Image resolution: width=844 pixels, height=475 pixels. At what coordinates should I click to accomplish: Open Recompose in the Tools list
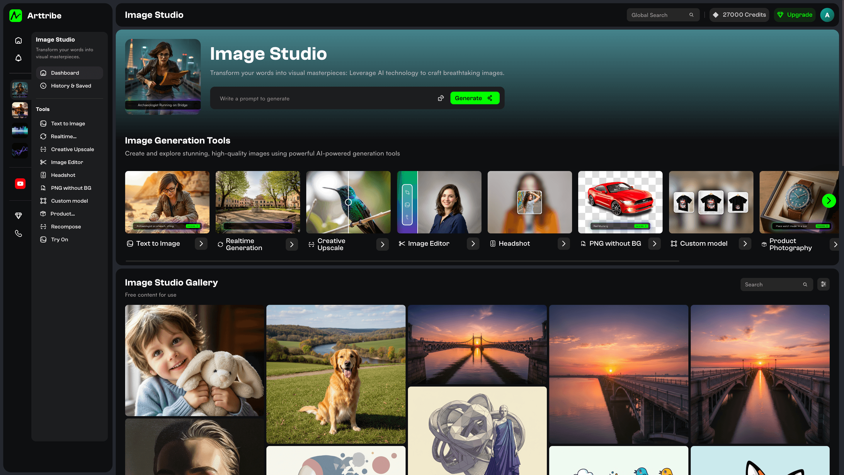click(x=69, y=227)
